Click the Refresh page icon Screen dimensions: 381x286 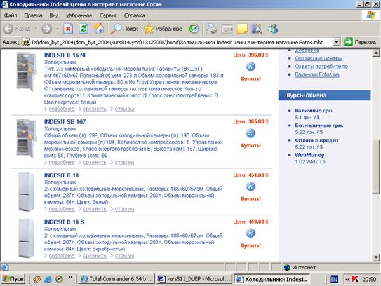click(x=83, y=29)
